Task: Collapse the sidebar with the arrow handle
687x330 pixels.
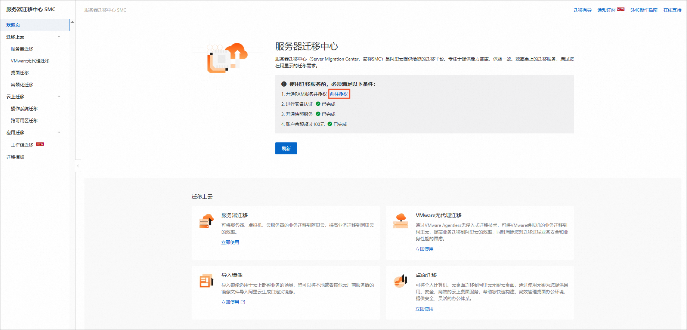Action: click(78, 166)
